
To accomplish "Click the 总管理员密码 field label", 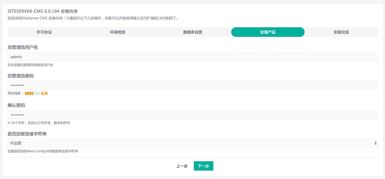I will [x=21, y=76].
